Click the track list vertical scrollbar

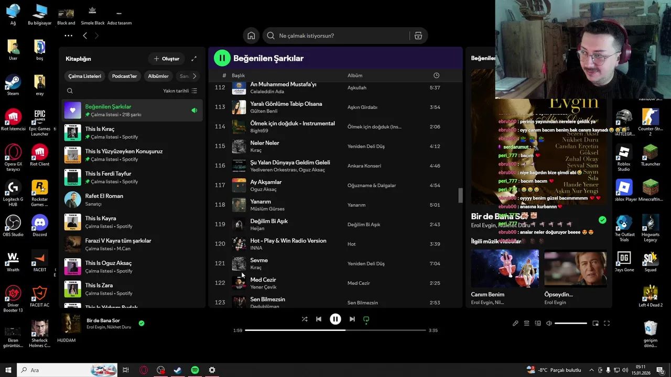click(x=461, y=195)
